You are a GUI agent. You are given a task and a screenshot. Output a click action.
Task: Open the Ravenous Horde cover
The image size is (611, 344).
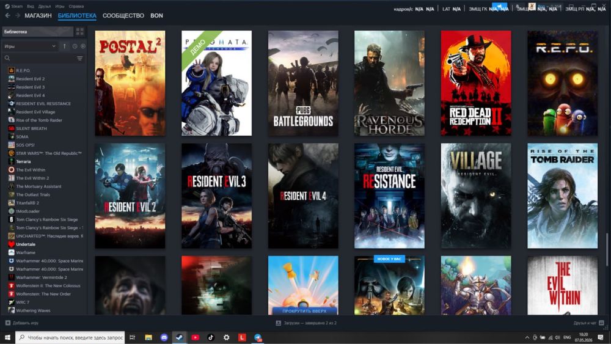389,83
